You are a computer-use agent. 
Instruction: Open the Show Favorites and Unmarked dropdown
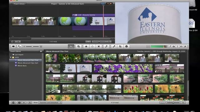(x=50, y=103)
